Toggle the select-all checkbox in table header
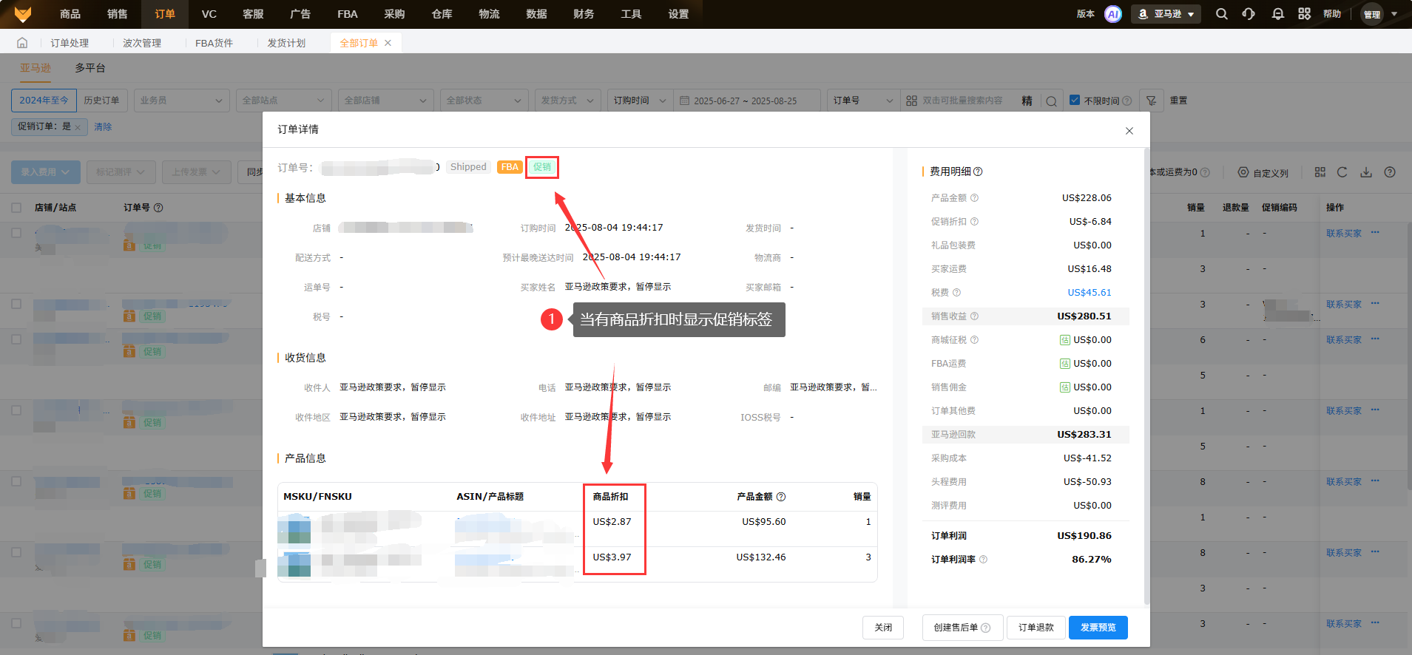 click(16, 208)
